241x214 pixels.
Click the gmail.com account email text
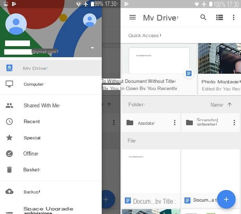45,52
